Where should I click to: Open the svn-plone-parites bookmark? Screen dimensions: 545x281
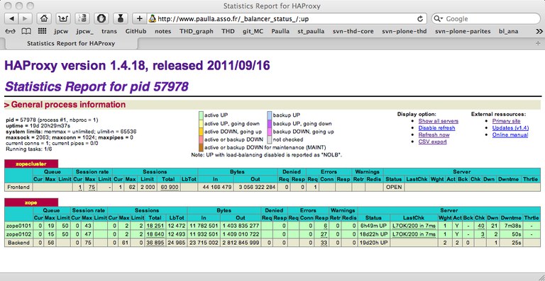click(x=463, y=31)
